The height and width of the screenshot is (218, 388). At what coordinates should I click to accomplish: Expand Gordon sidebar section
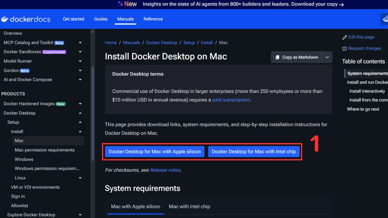pos(80,70)
